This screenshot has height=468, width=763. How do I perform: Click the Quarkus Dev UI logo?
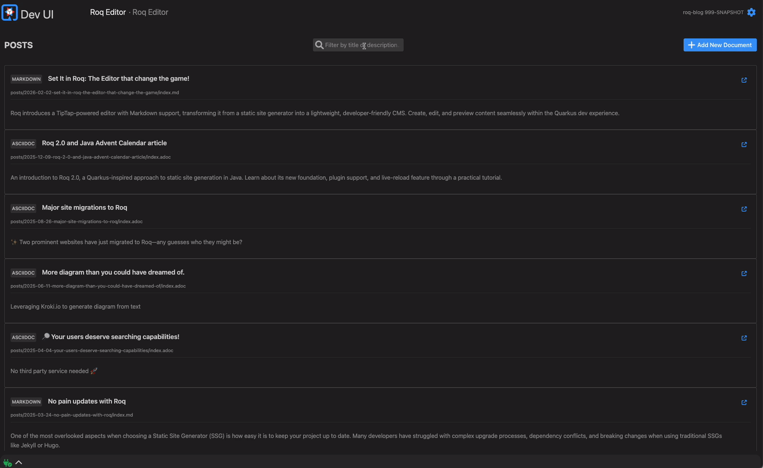10,13
